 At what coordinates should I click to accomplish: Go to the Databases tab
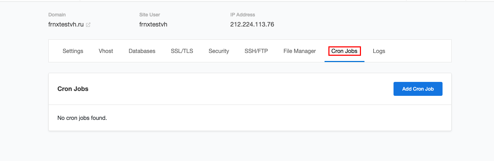pyautogui.click(x=142, y=51)
